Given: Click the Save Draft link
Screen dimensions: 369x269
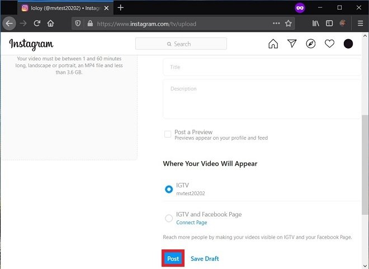Looking at the screenshot, I should (x=205, y=258).
